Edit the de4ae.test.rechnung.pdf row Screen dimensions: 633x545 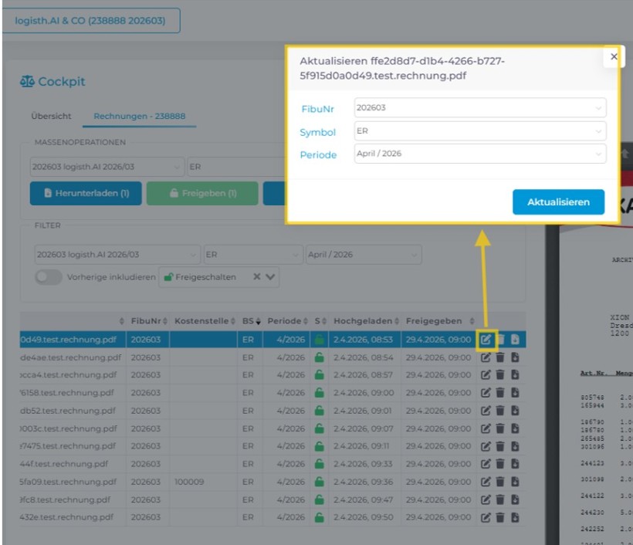click(x=486, y=357)
